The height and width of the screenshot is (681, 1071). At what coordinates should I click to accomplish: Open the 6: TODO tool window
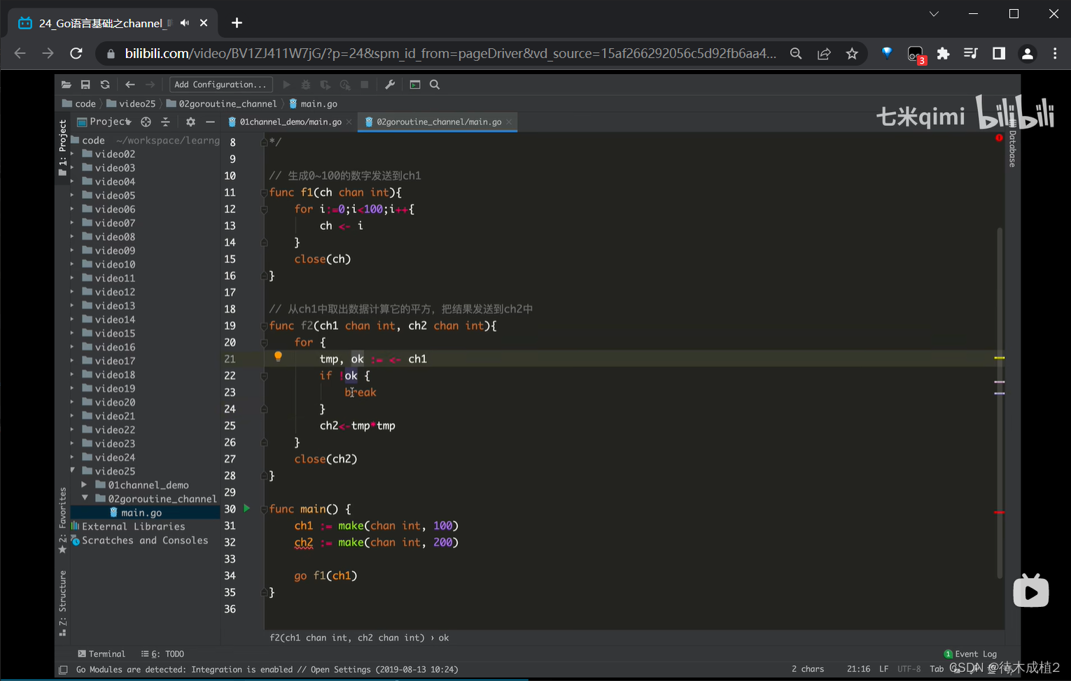tap(162, 654)
